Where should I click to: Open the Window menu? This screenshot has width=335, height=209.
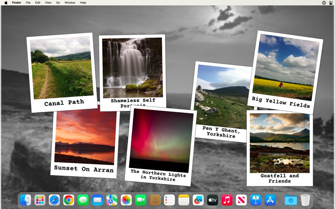(x=70, y=2)
